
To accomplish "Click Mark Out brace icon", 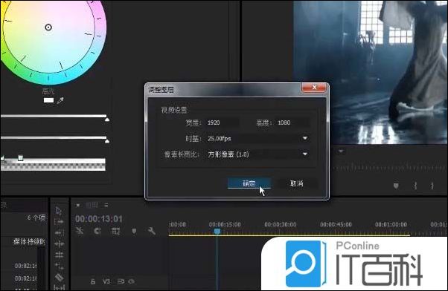I will [x=432, y=186].
